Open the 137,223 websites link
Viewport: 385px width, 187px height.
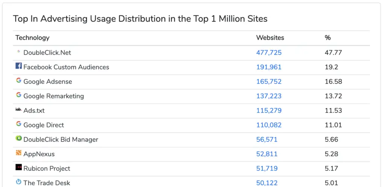click(269, 96)
